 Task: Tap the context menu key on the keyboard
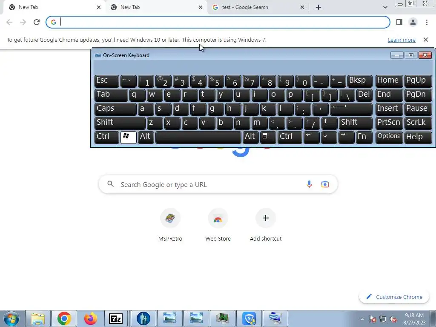(268, 138)
